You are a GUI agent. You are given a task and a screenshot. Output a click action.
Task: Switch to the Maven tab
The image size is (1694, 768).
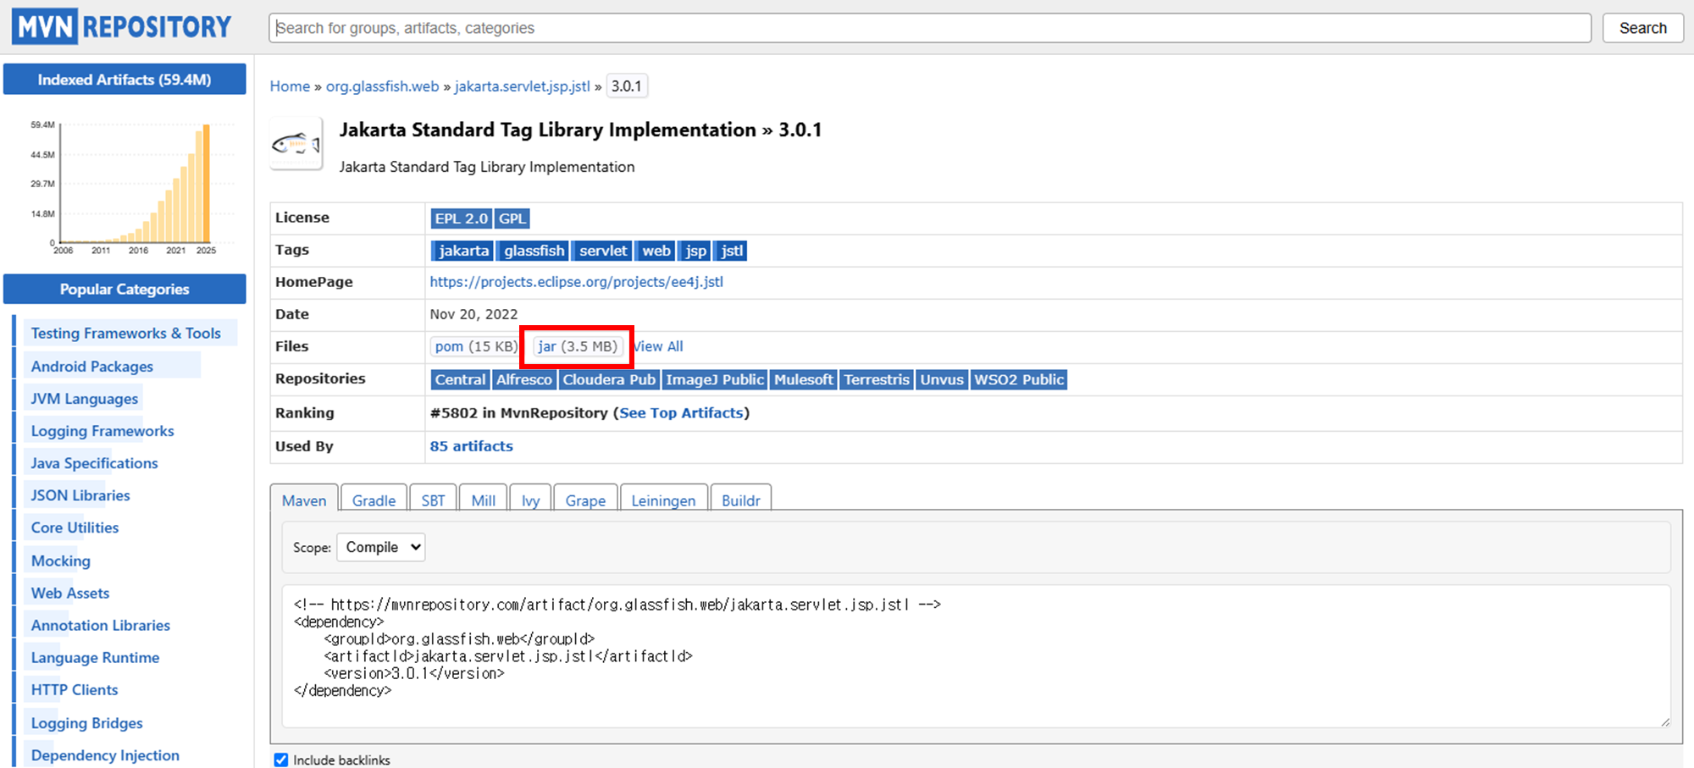pos(304,500)
